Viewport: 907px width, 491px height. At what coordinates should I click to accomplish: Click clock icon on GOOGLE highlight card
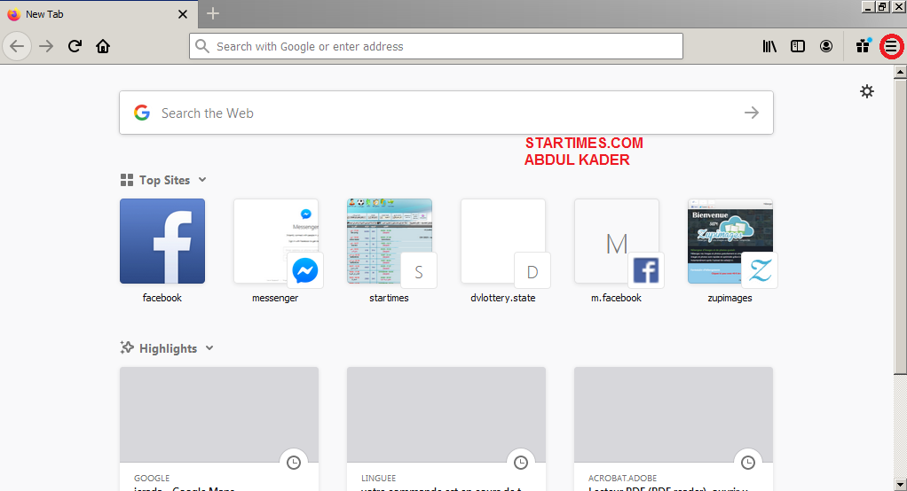(x=294, y=462)
